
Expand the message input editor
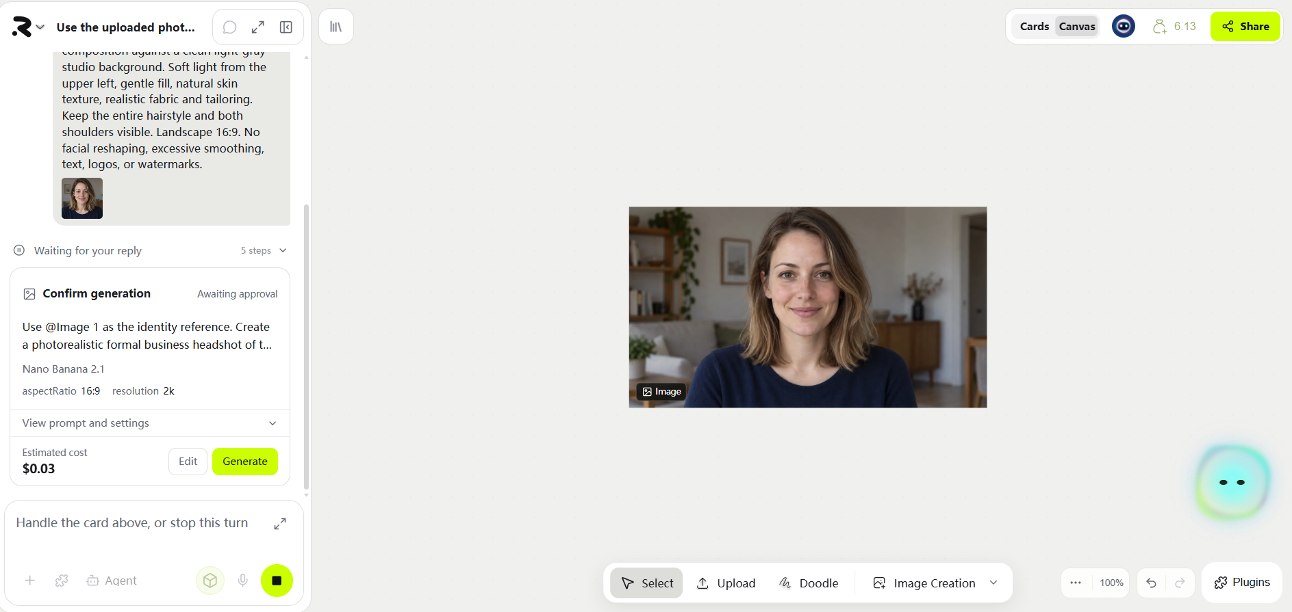pos(280,524)
